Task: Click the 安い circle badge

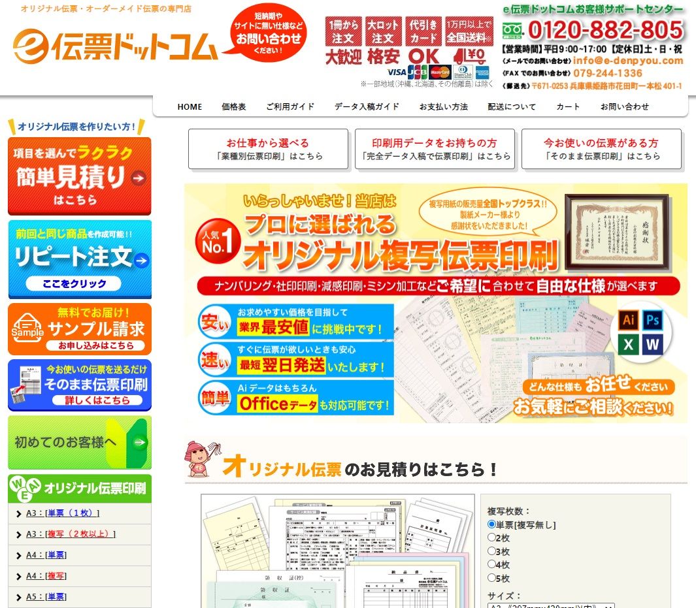Action: [x=215, y=321]
